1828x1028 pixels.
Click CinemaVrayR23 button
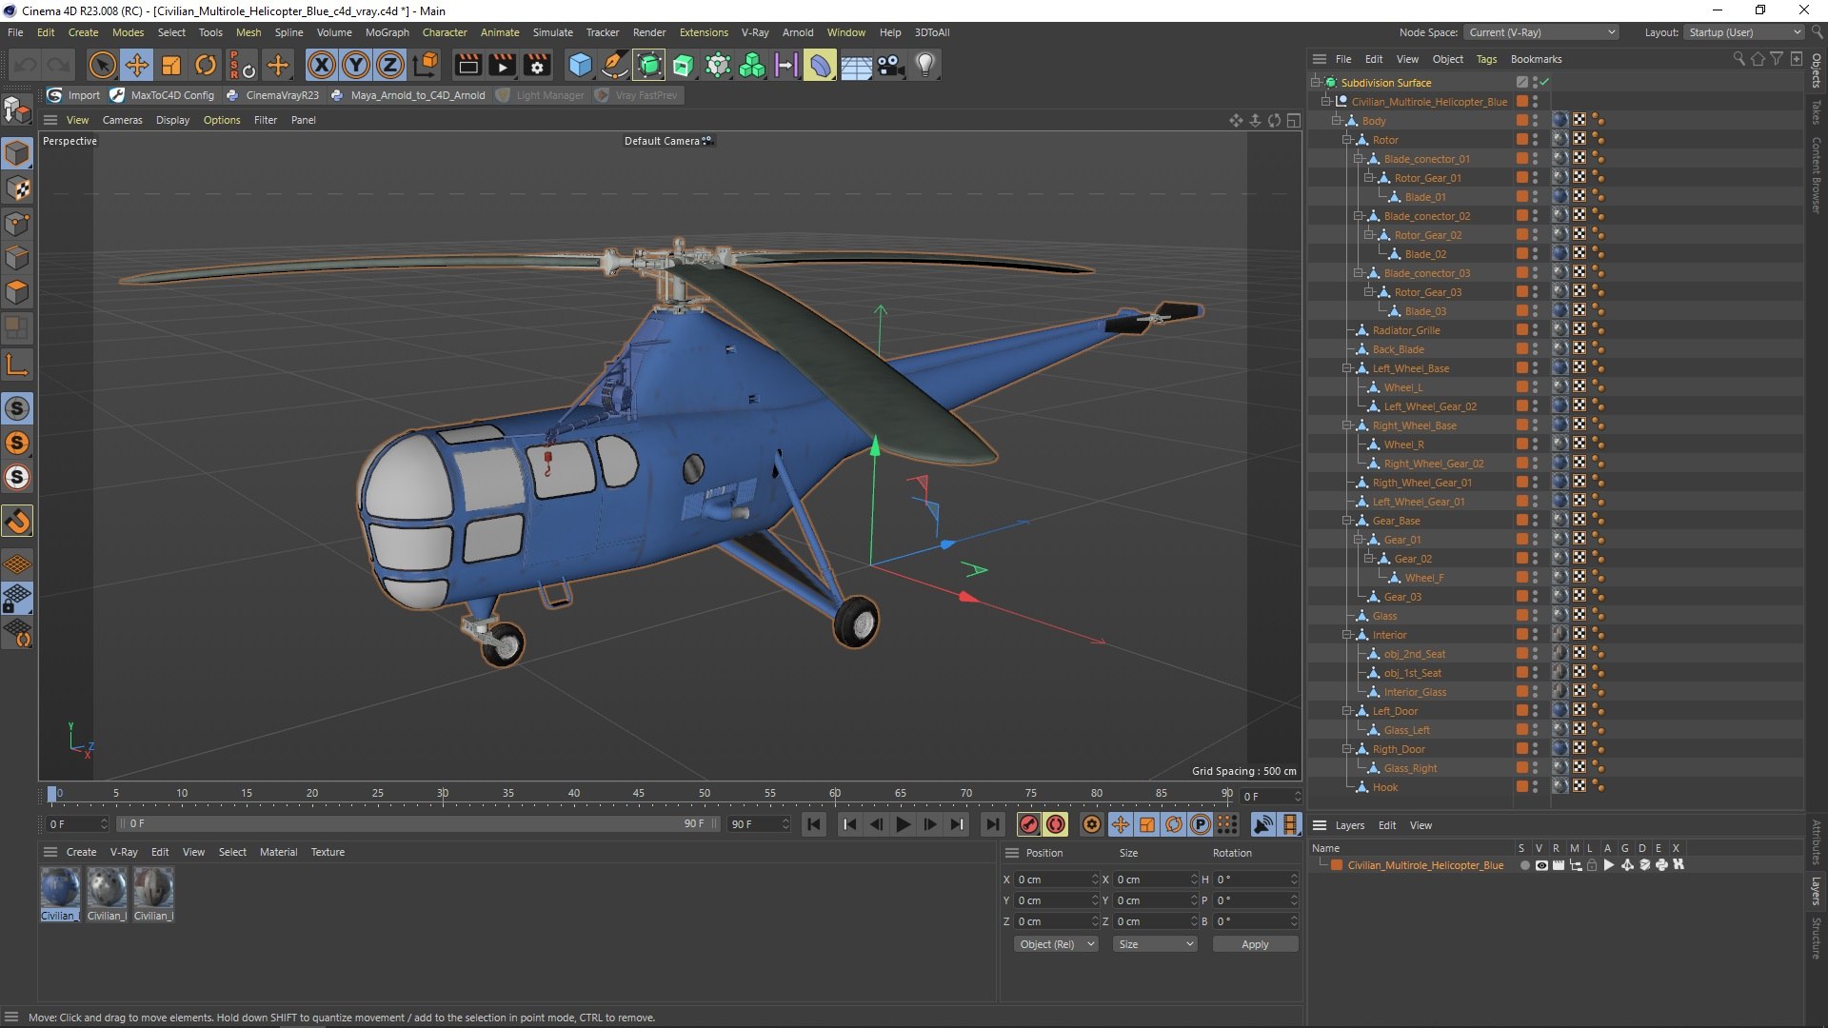click(272, 95)
